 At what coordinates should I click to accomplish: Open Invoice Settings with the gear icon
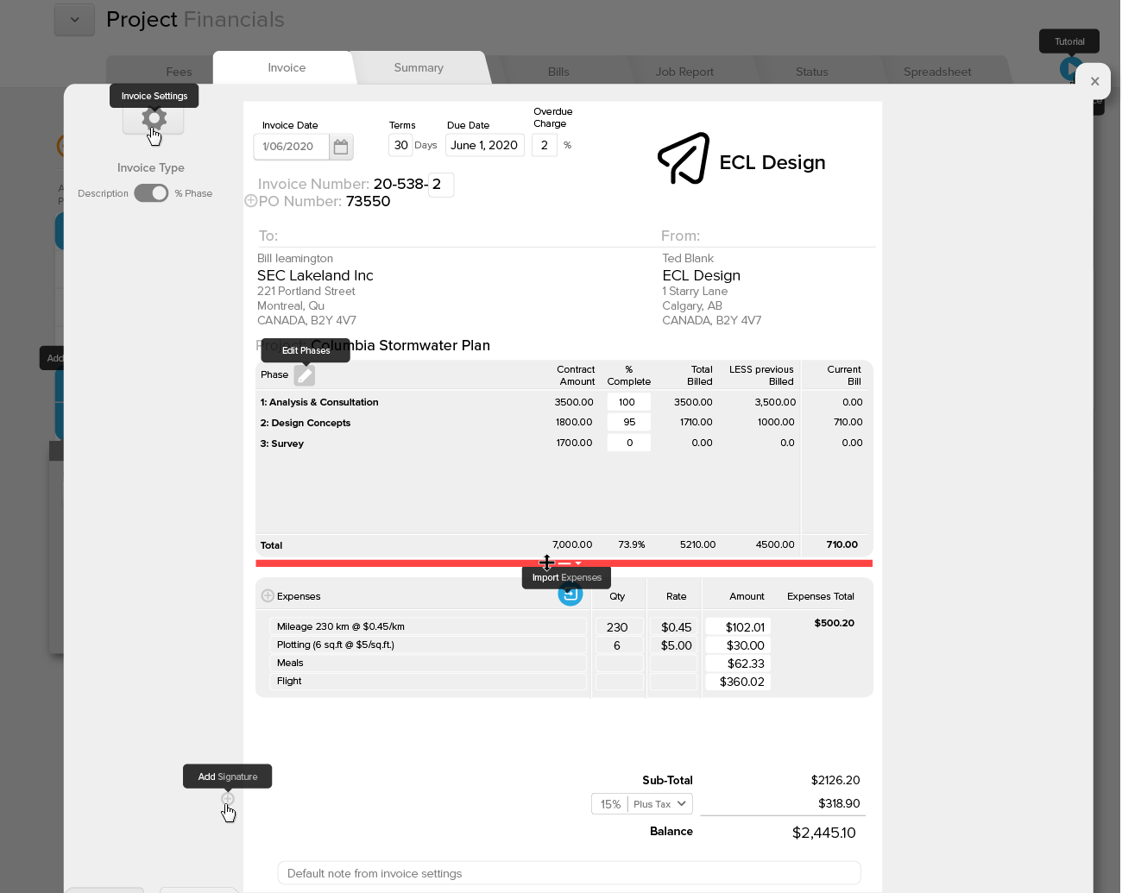[x=154, y=119]
